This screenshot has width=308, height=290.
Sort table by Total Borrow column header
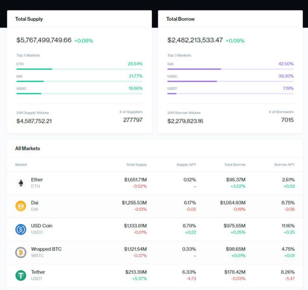point(235,165)
